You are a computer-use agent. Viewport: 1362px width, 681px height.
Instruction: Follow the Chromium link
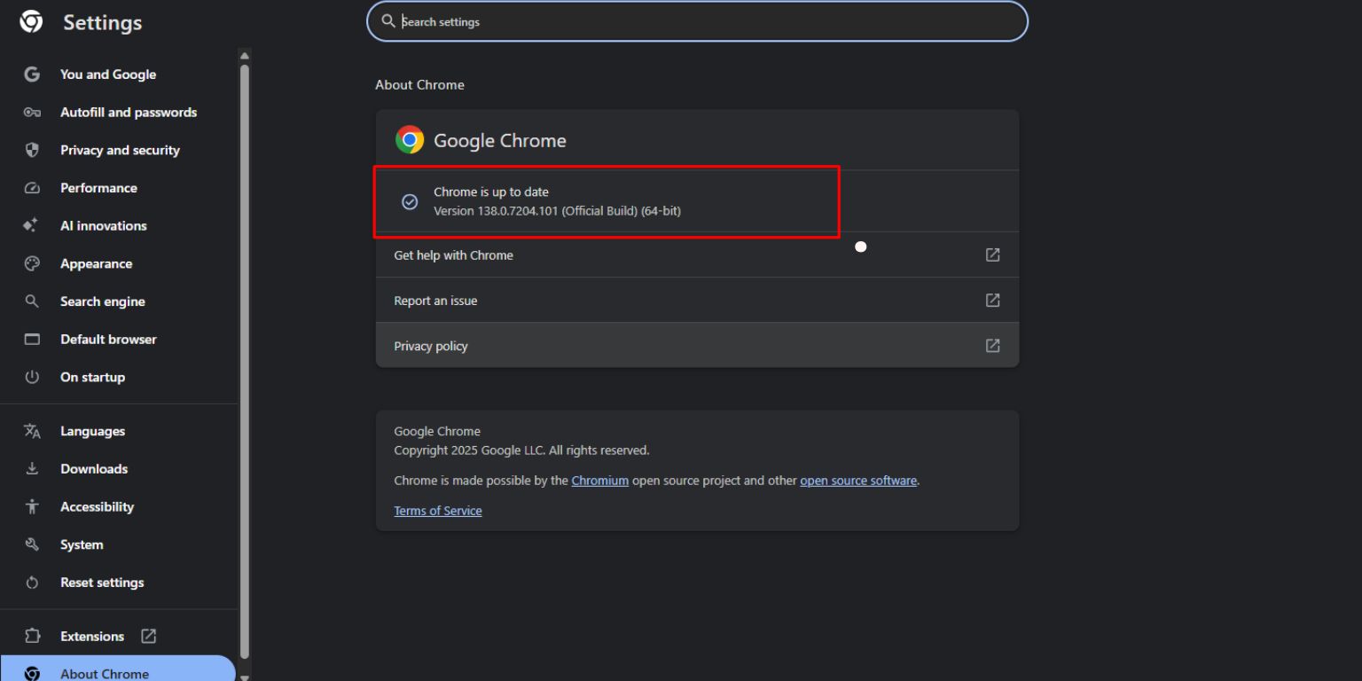(600, 481)
